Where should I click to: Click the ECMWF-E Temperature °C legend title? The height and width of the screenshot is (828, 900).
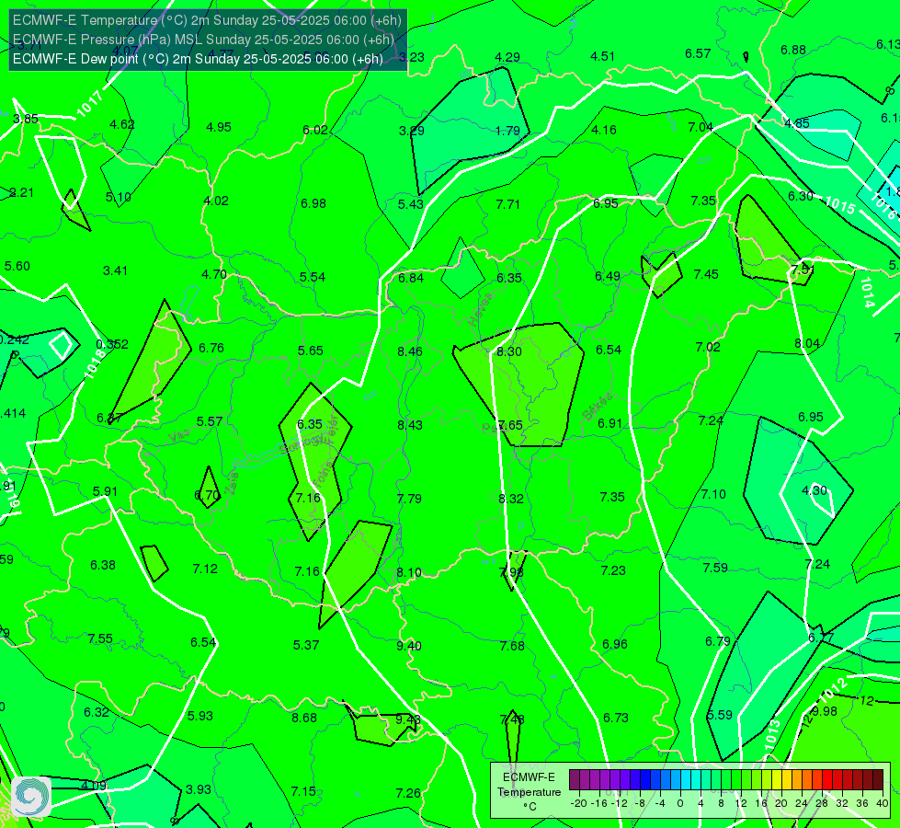pyautogui.click(x=529, y=792)
